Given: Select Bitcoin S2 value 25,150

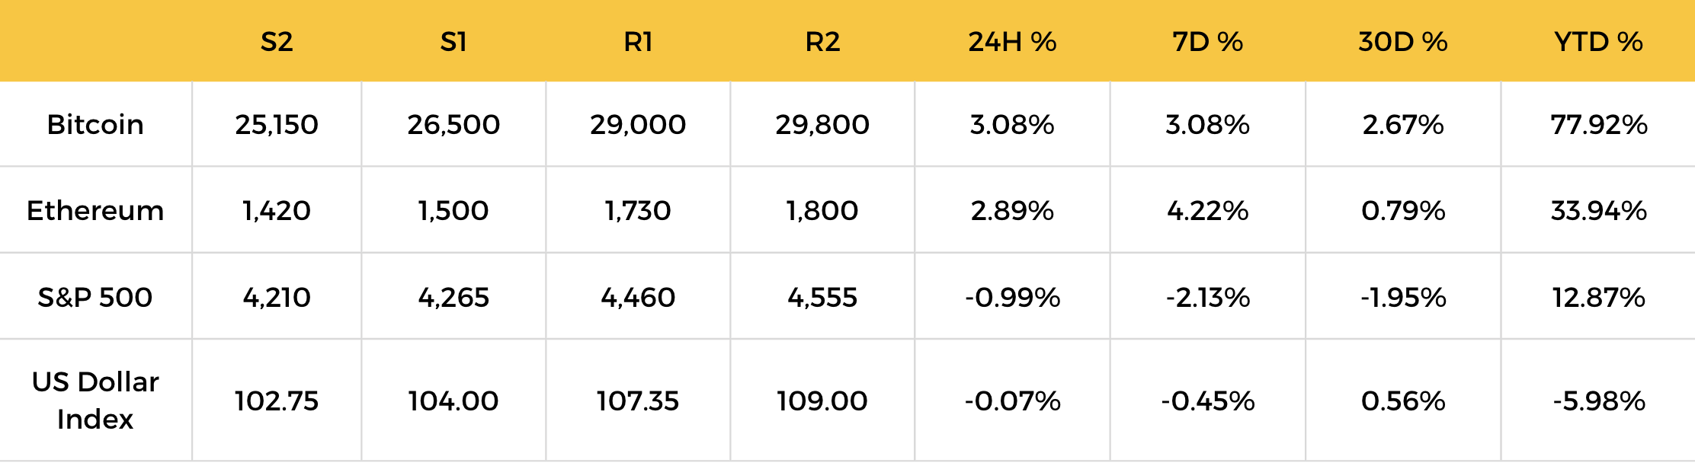Looking at the screenshot, I should 277,124.
